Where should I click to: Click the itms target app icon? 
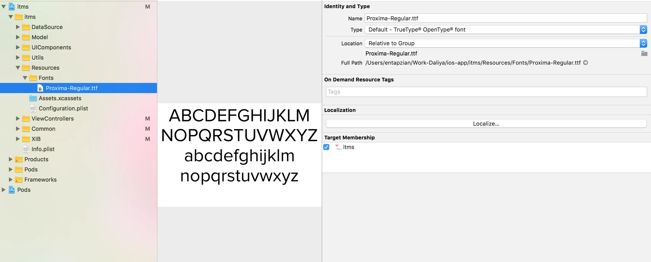[x=338, y=147]
